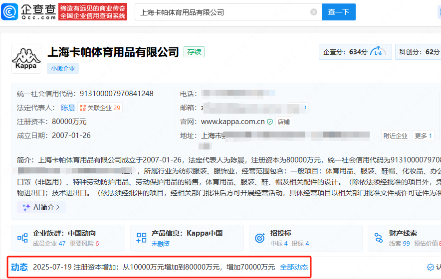Visit the www.kappa.com.cn website link

pos(233,122)
